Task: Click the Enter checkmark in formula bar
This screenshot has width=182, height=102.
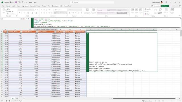Action: [26, 19]
